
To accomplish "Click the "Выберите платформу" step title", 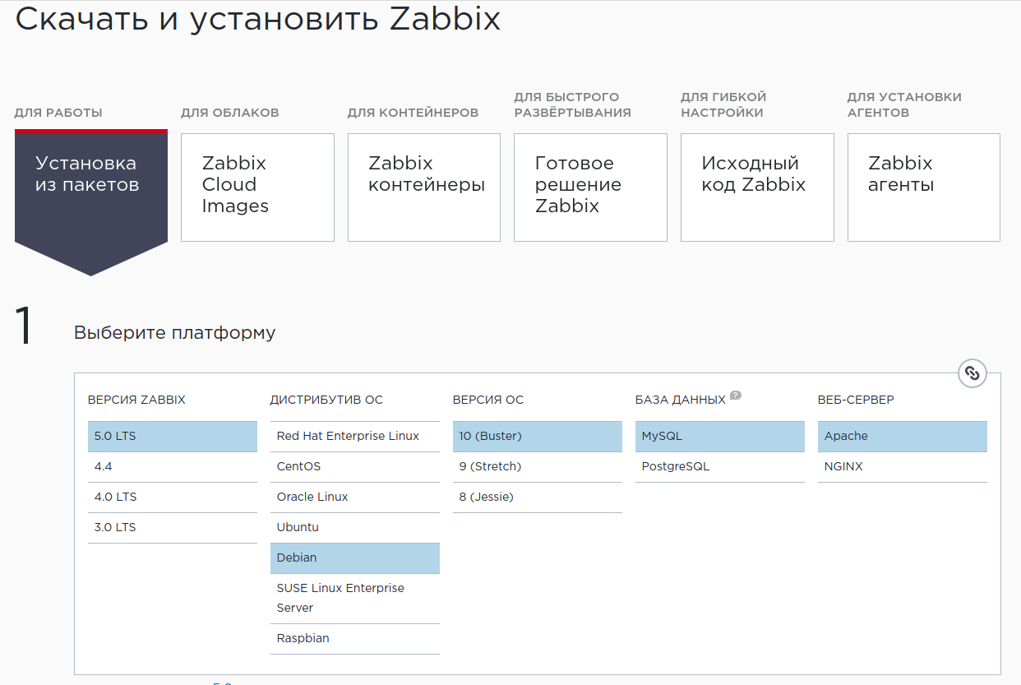I will pos(175,333).
